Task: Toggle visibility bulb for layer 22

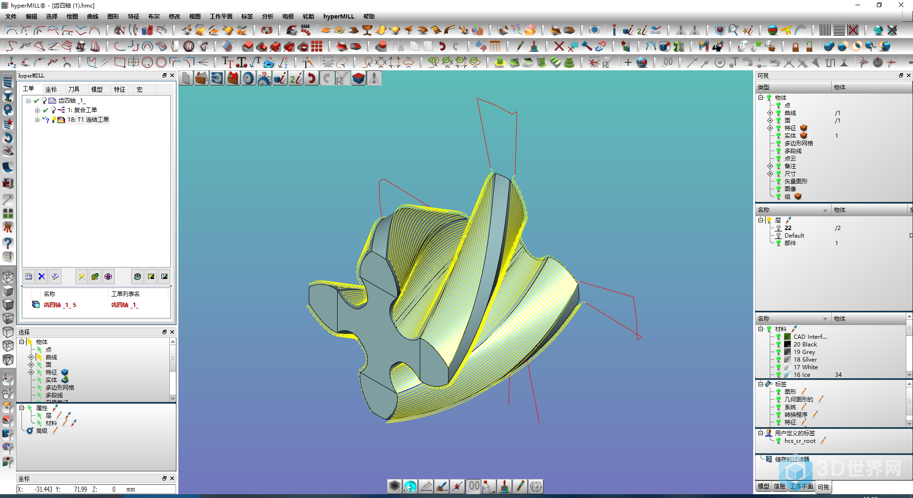Action: click(x=778, y=228)
